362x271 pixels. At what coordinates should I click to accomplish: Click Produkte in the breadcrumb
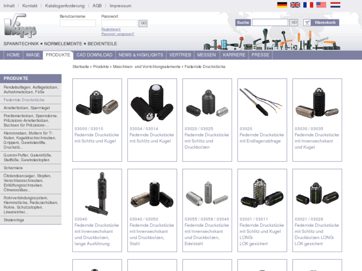pyautogui.click(x=101, y=67)
